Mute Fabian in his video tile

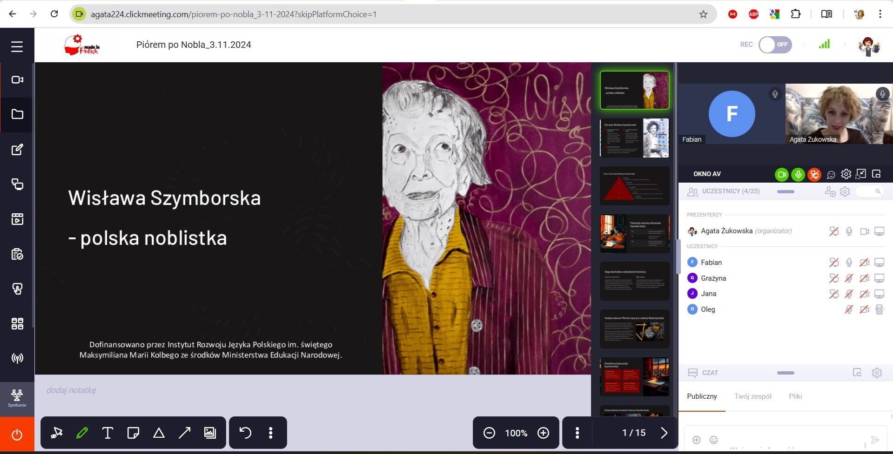pyautogui.click(x=775, y=94)
